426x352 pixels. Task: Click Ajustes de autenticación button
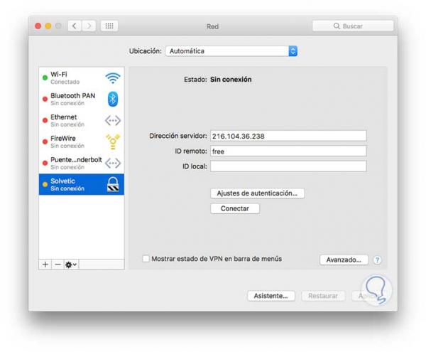[257, 193]
